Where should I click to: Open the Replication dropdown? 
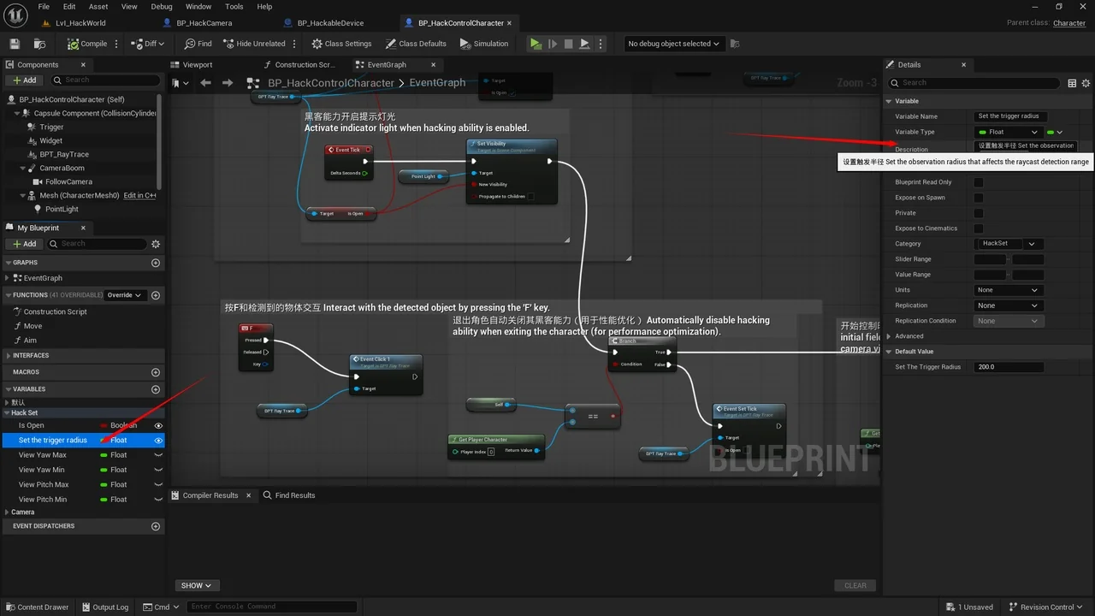pyautogui.click(x=1008, y=305)
